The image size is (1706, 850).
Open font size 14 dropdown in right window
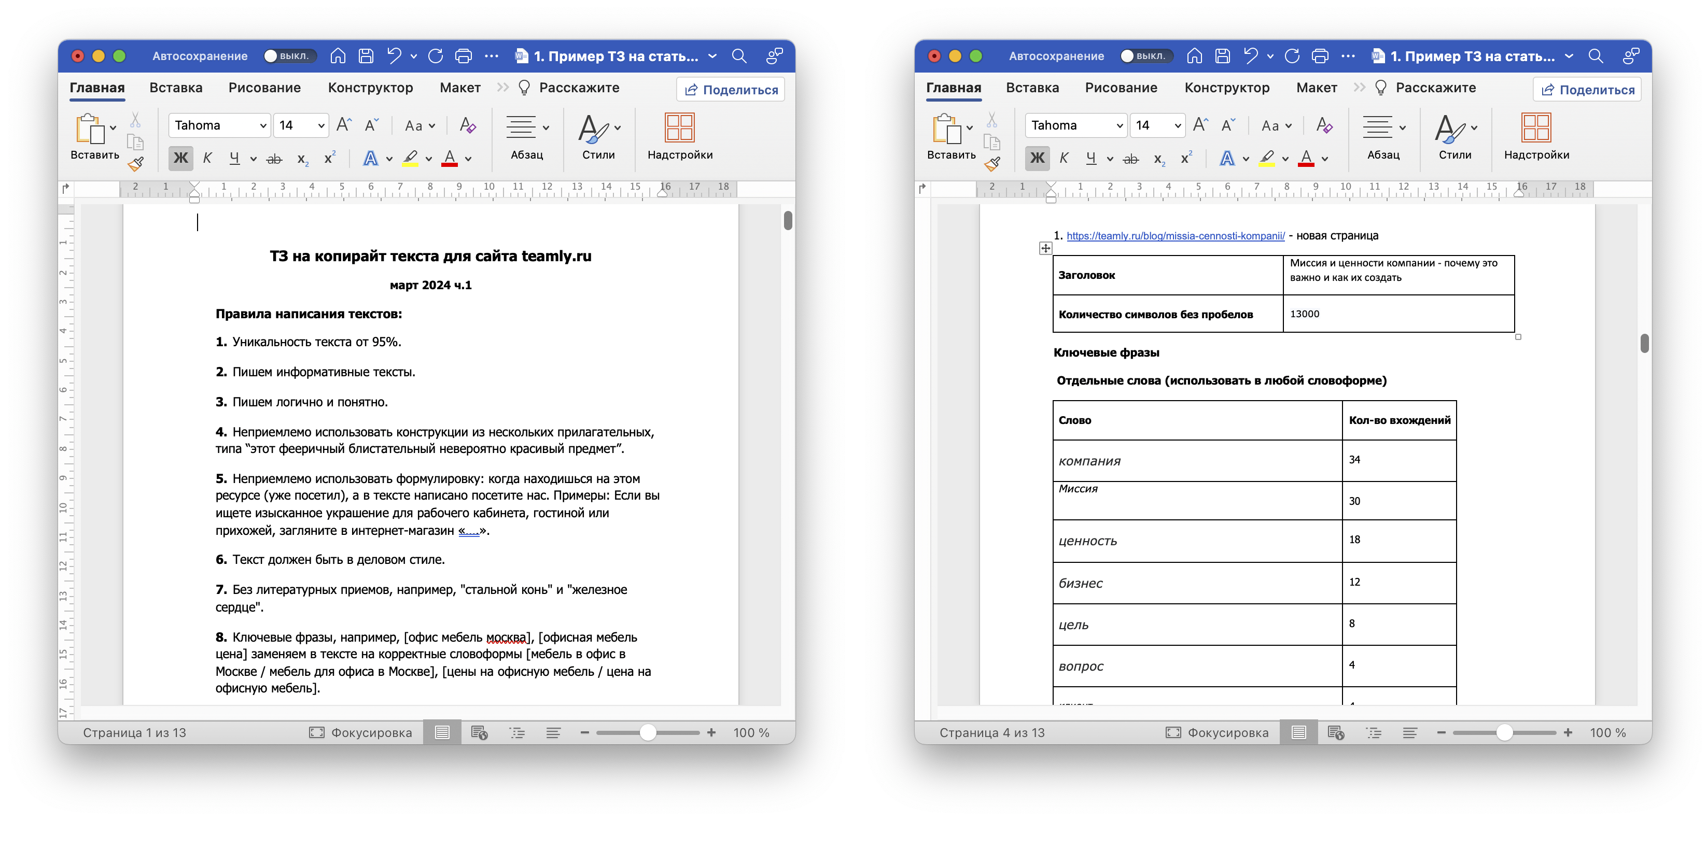(x=1178, y=125)
